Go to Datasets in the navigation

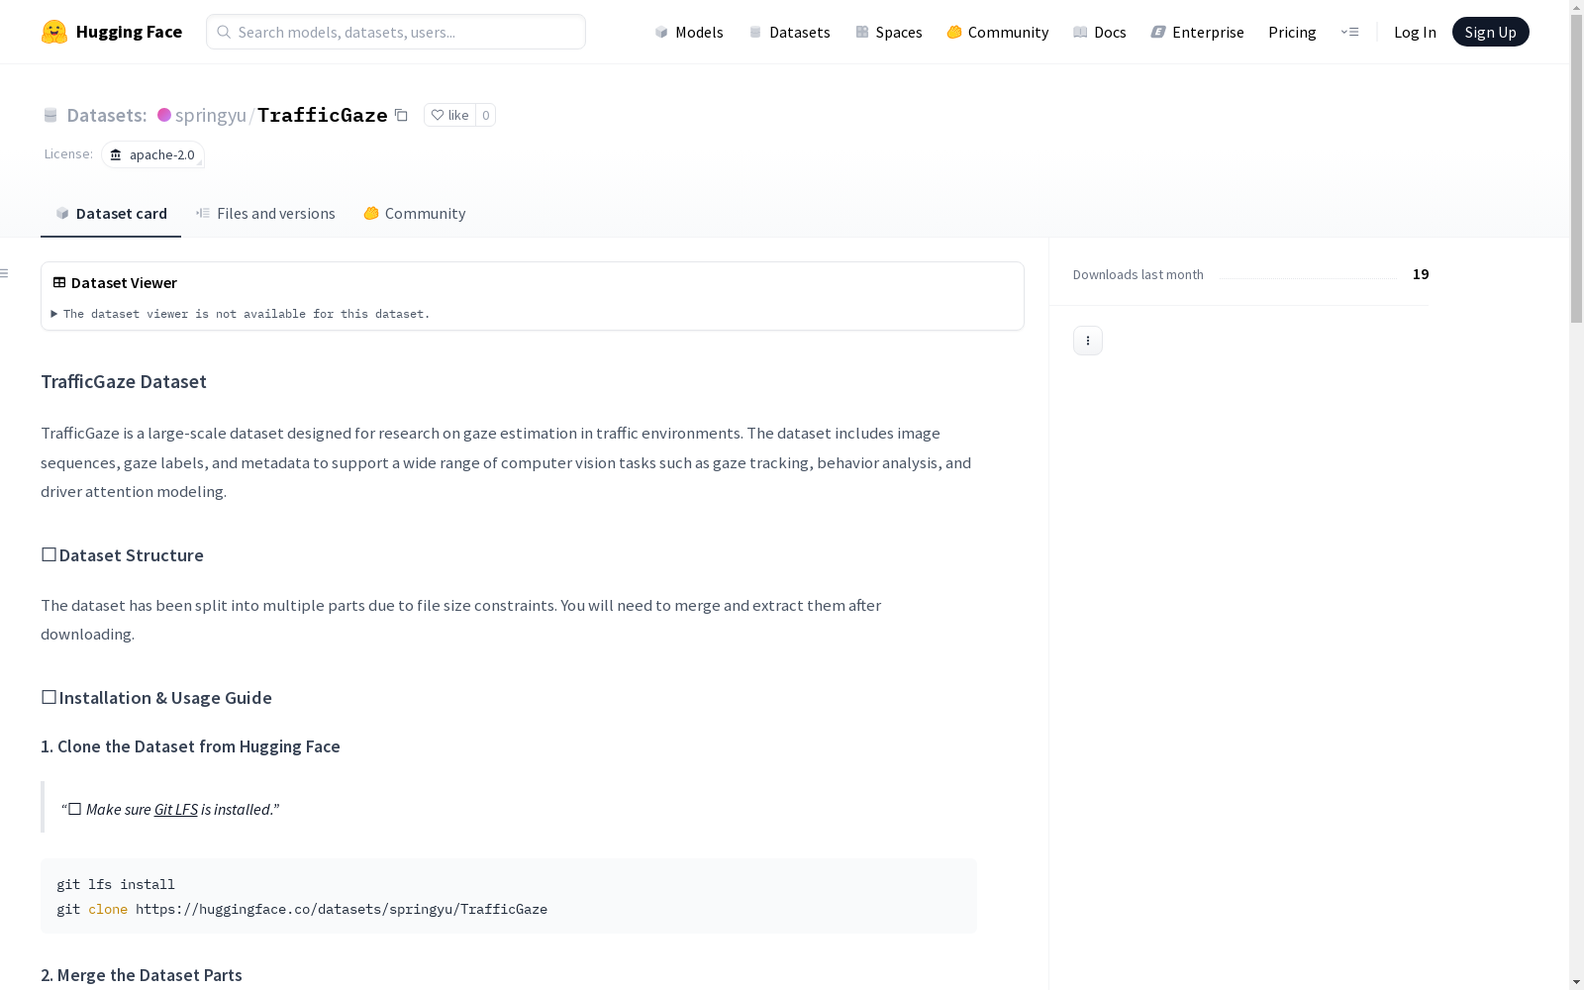coord(789,32)
